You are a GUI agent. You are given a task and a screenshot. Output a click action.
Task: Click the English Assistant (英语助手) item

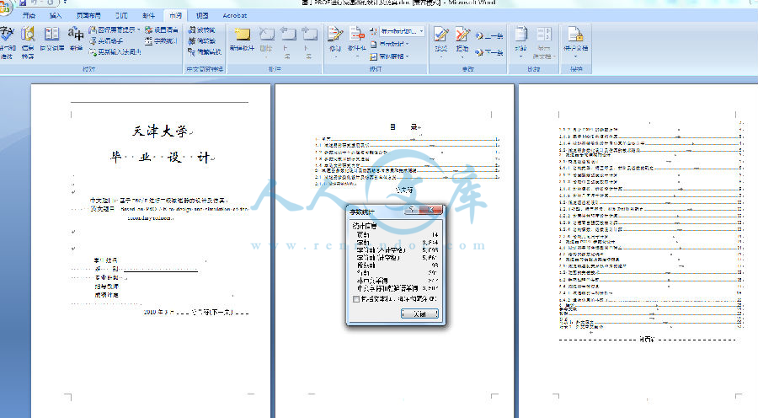106,41
